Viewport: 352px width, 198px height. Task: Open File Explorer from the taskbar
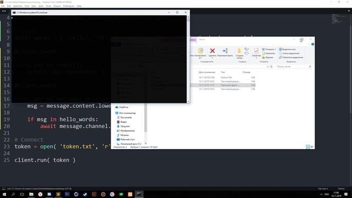(x=31, y=194)
